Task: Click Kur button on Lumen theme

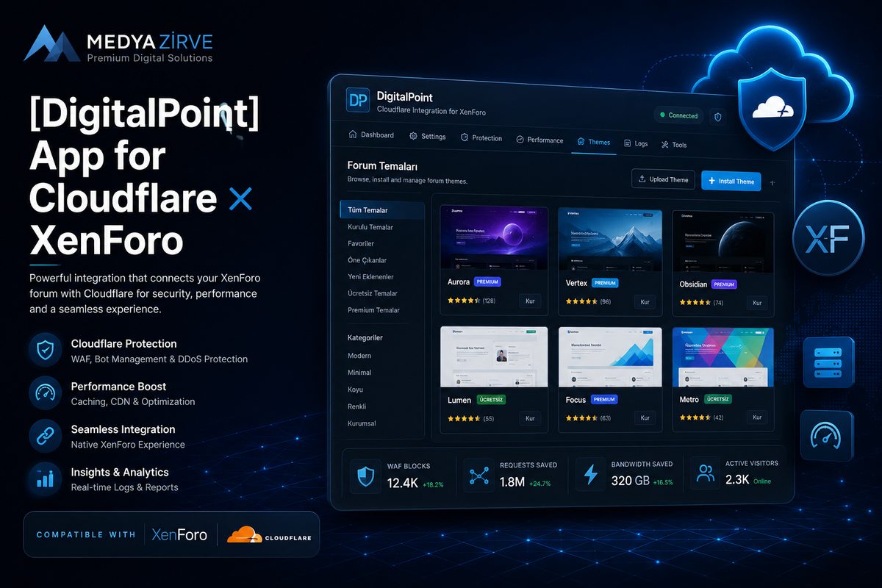Action: (x=531, y=418)
